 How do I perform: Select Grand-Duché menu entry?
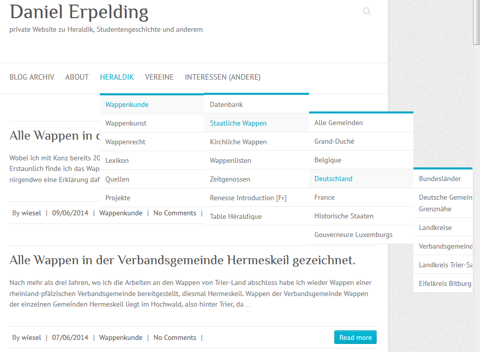[334, 142]
